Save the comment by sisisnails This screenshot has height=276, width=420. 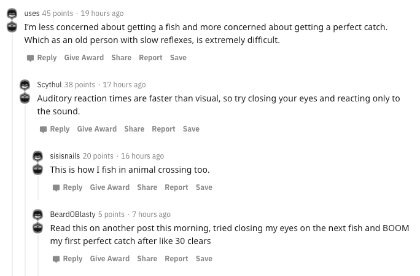[x=204, y=187]
